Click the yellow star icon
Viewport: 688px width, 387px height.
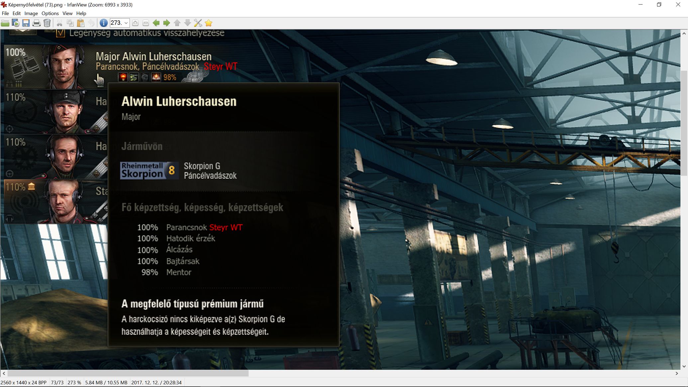point(209,23)
